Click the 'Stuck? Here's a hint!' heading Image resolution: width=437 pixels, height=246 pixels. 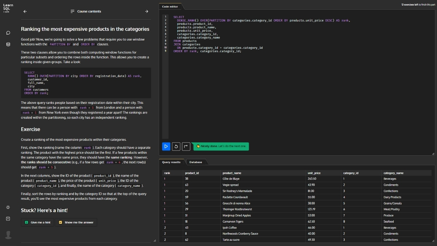tap(44, 210)
